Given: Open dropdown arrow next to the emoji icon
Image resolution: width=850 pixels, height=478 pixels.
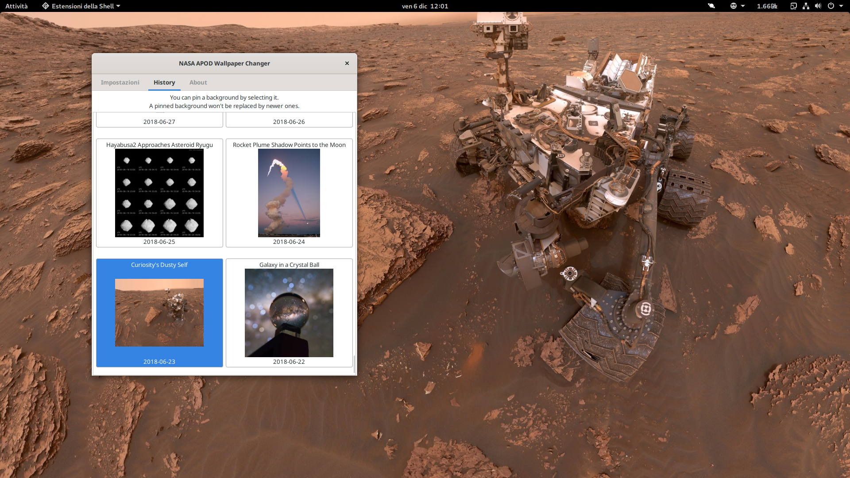Looking at the screenshot, I should tap(743, 6).
